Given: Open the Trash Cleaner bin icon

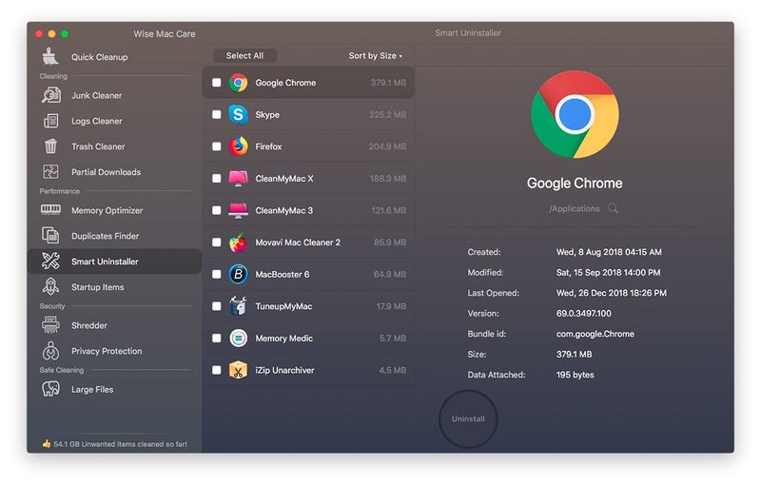Looking at the screenshot, I should 51,146.
